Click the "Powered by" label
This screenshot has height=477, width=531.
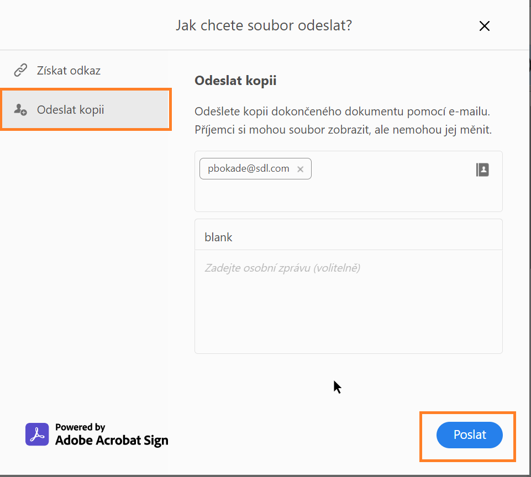coord(80,427)
